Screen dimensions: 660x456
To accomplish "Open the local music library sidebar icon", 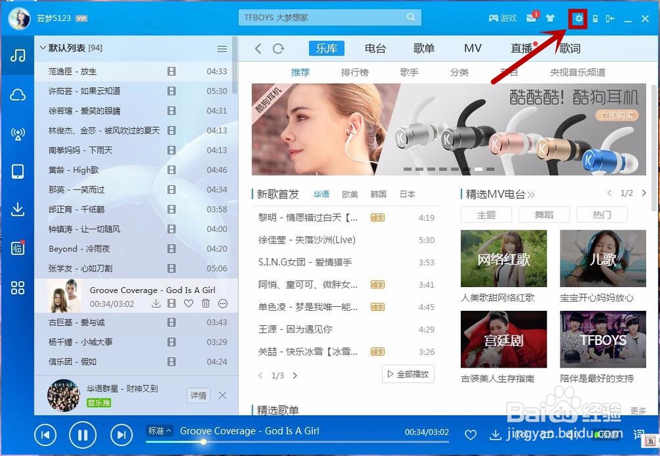I will 18,56.
